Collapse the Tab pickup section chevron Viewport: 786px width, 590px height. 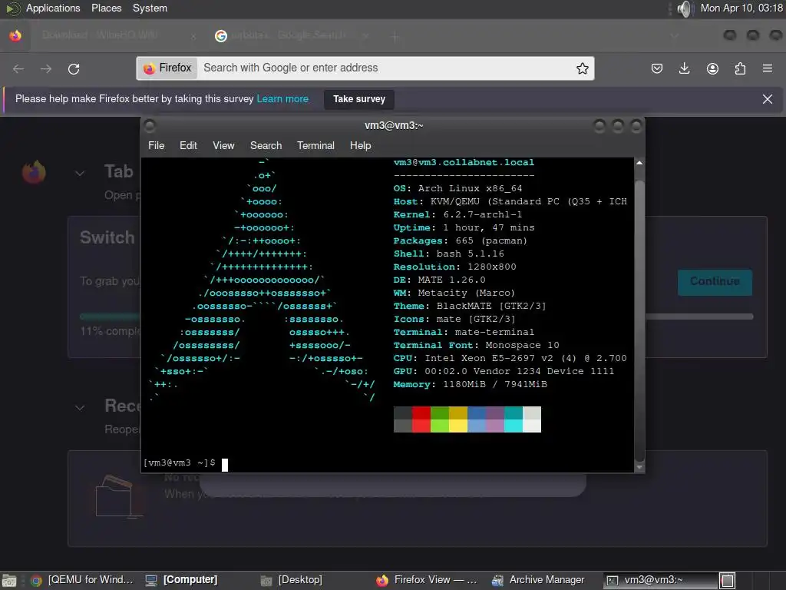pos(80,174)
